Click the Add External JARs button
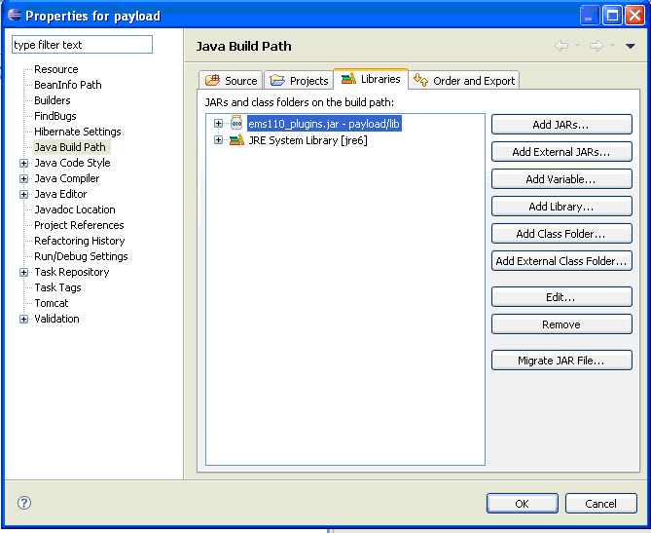Image resolution: width=651 pixels, height=533 pixels. pyautogui.click(x=561, y=152)
